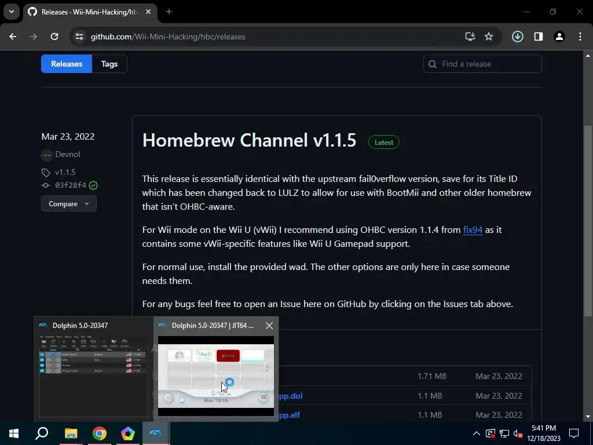
Task: Open the colorful pentagon taskbar app
Action: (128, 433)
